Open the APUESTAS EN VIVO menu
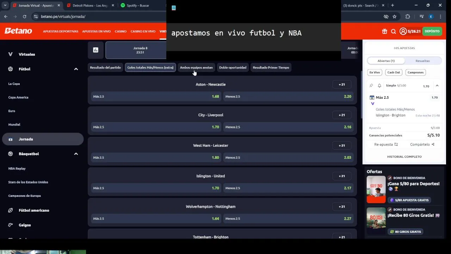 (x=97, y=31)
